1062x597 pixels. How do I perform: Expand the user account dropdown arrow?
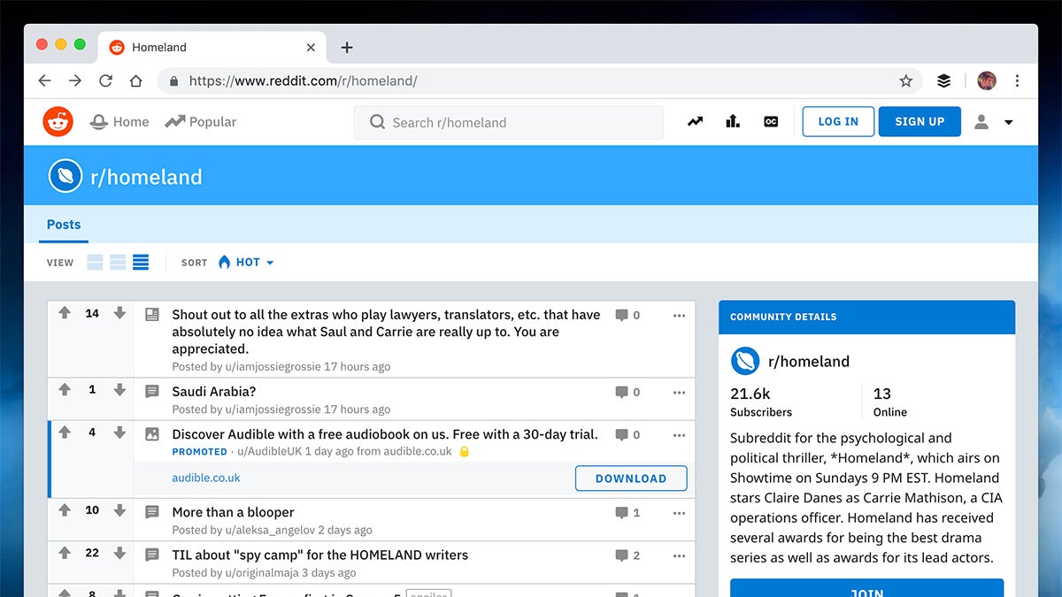(1009, 121)
